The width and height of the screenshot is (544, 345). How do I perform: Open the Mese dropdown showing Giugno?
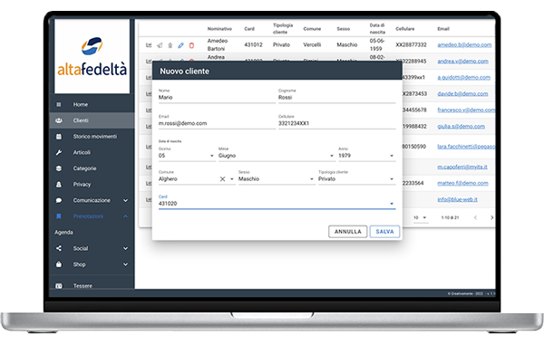coord(277,156)
